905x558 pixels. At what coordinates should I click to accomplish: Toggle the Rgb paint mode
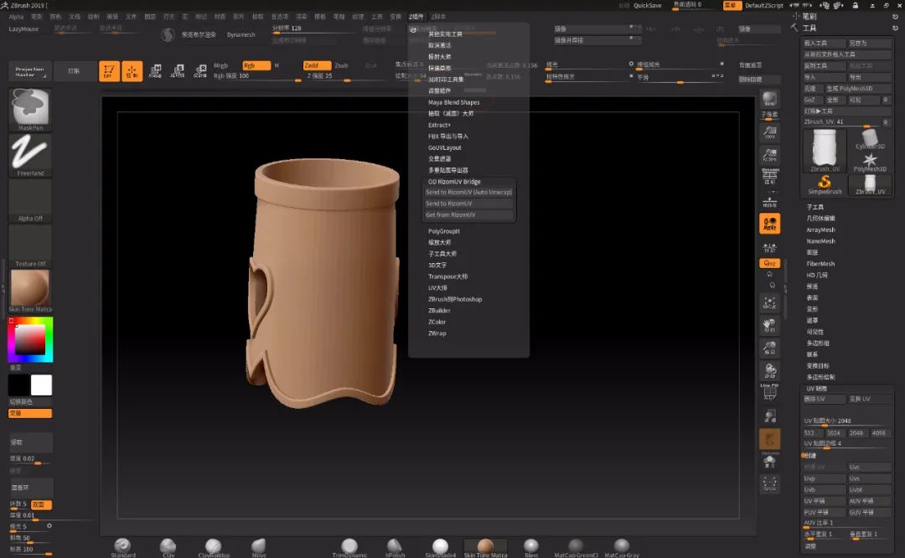[x=256, y=65]
